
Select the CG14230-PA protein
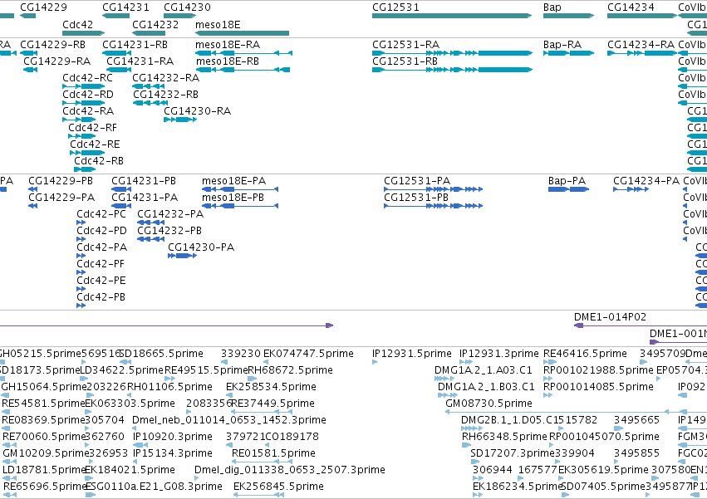click(201, 247)
